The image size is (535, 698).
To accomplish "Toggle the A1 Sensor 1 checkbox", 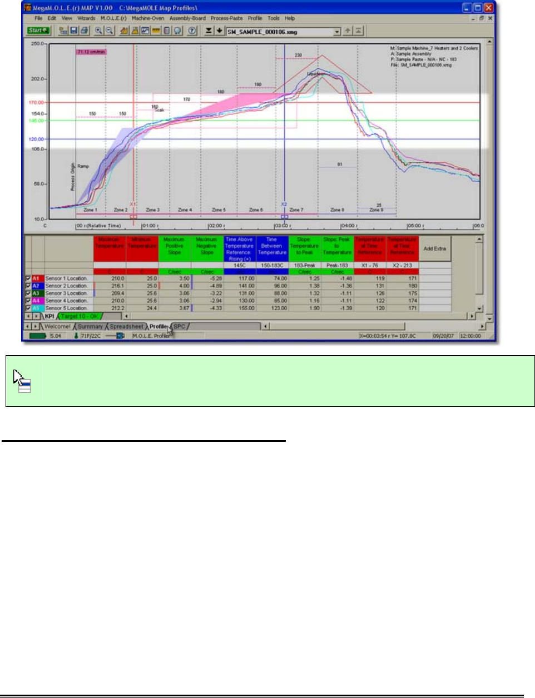I will pyautogui.click(x=28, y=278).
